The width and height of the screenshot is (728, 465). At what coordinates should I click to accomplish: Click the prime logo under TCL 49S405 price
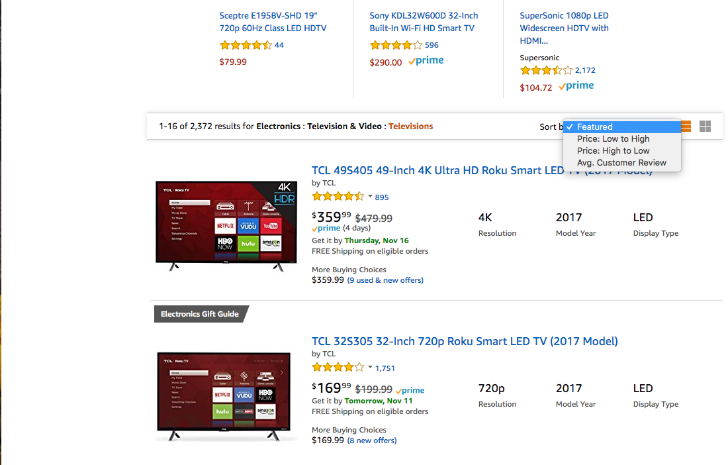325,227
